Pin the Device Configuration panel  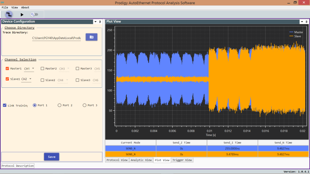point(100,22)
